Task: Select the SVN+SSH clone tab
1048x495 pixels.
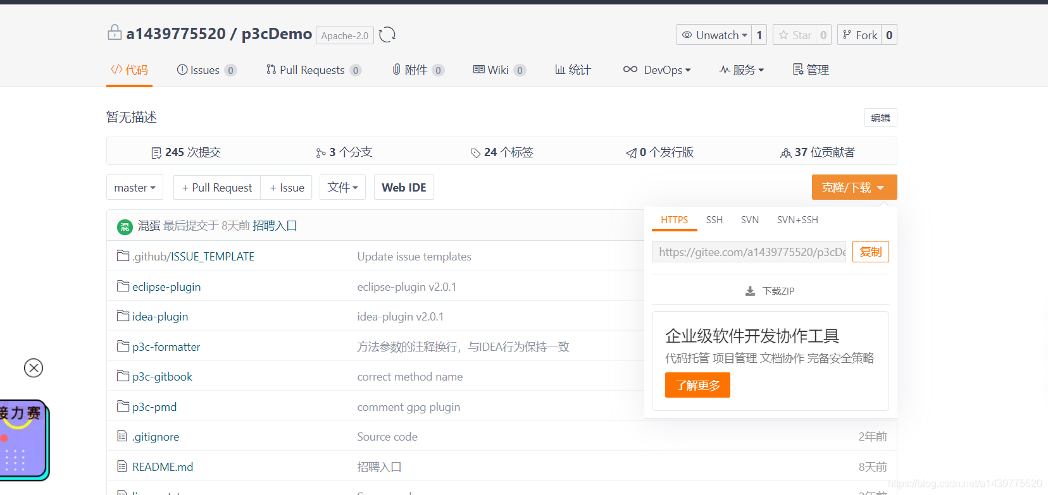Action: [x=797, y=220]
